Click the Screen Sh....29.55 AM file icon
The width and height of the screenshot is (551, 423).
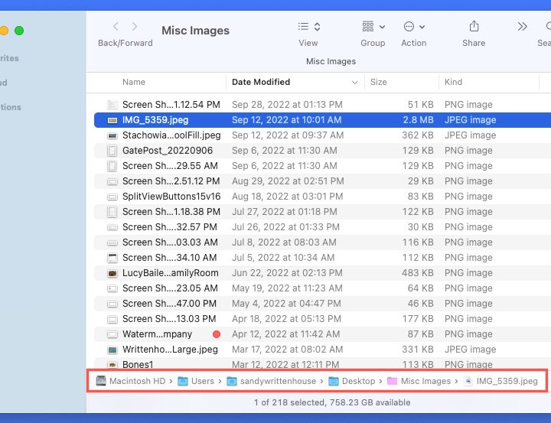(x=112, y=166)
